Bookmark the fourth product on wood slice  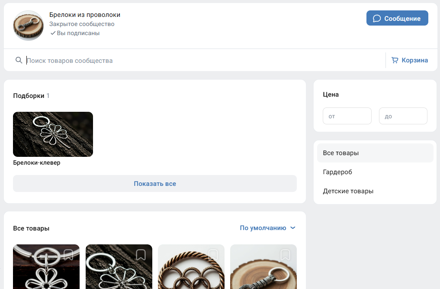click(x=285, y=254)
